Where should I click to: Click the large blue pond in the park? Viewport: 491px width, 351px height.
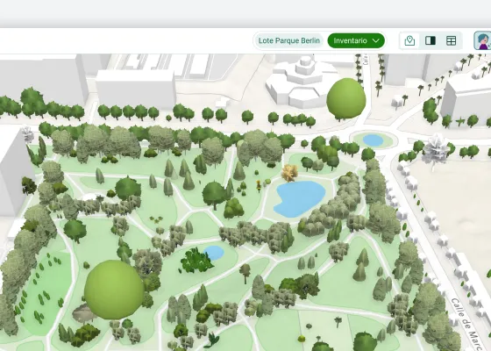(x=299, y=198)
